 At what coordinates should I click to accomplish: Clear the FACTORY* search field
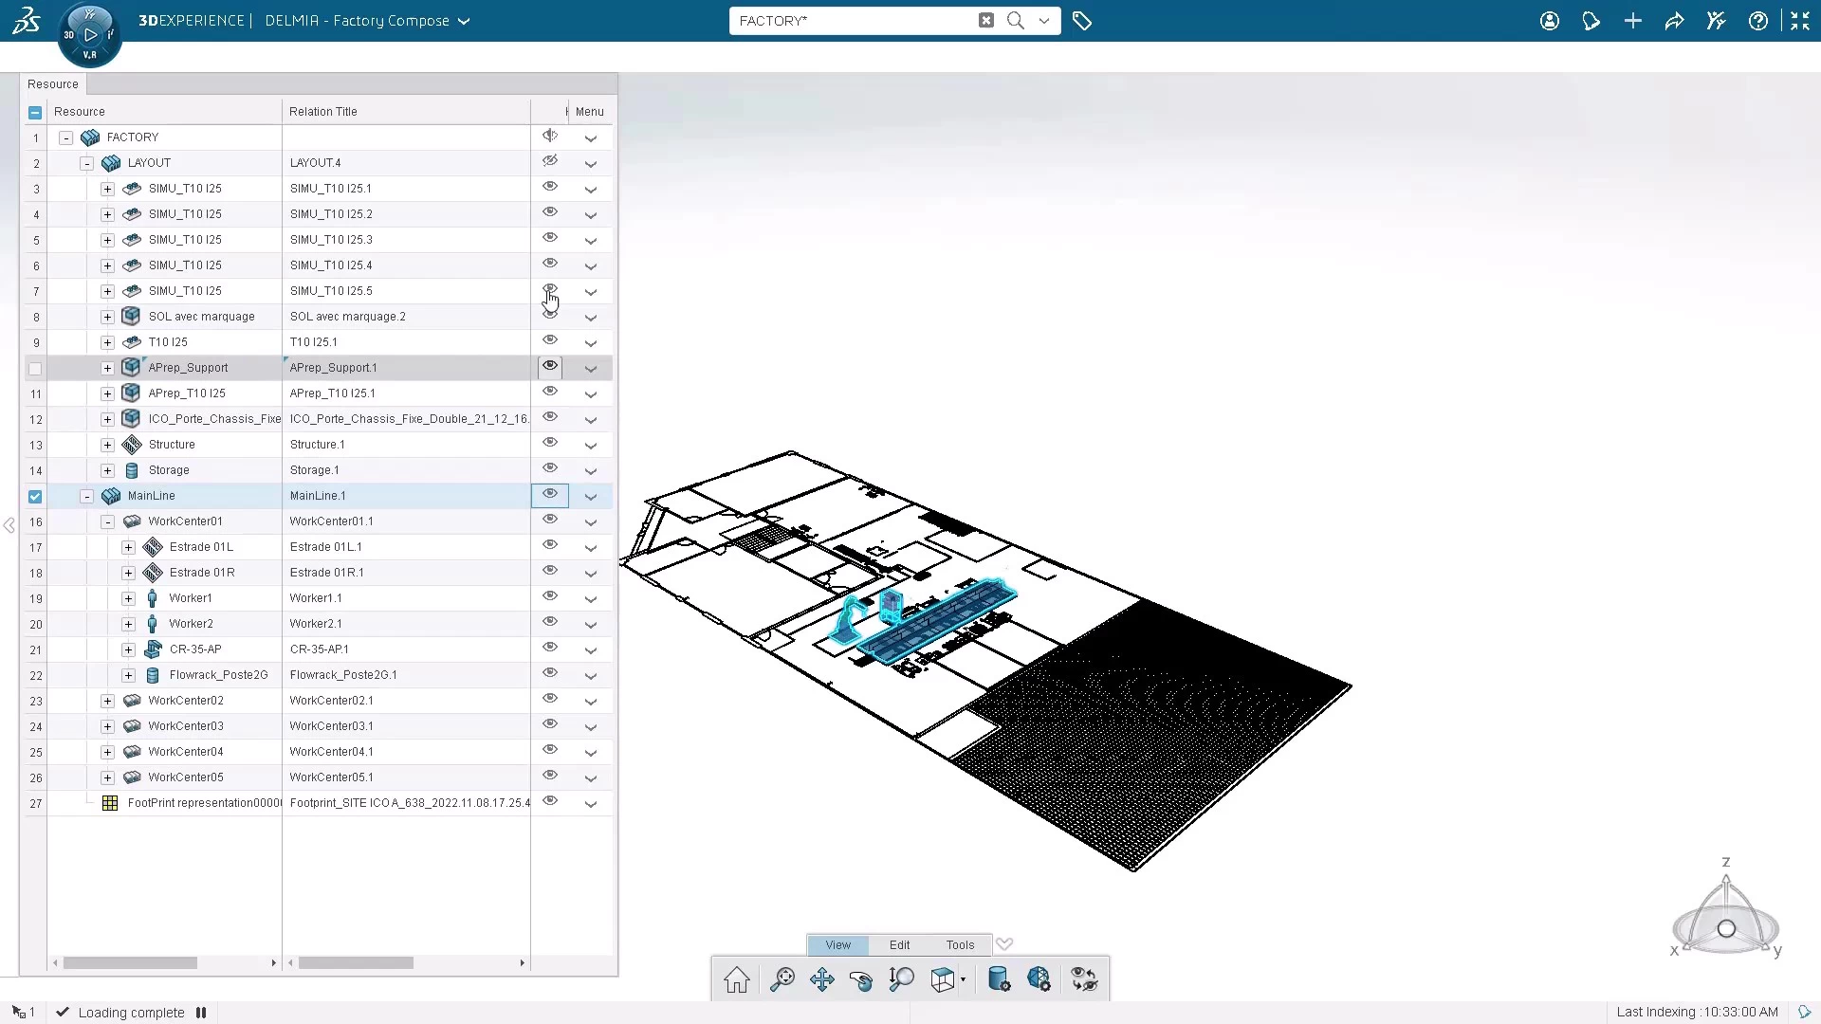(985, 20)
